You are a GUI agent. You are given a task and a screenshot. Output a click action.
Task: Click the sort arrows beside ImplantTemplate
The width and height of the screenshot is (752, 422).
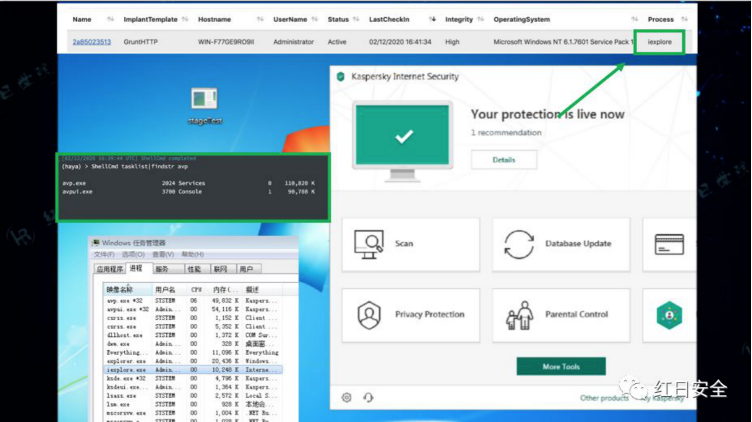click(185, 19)
